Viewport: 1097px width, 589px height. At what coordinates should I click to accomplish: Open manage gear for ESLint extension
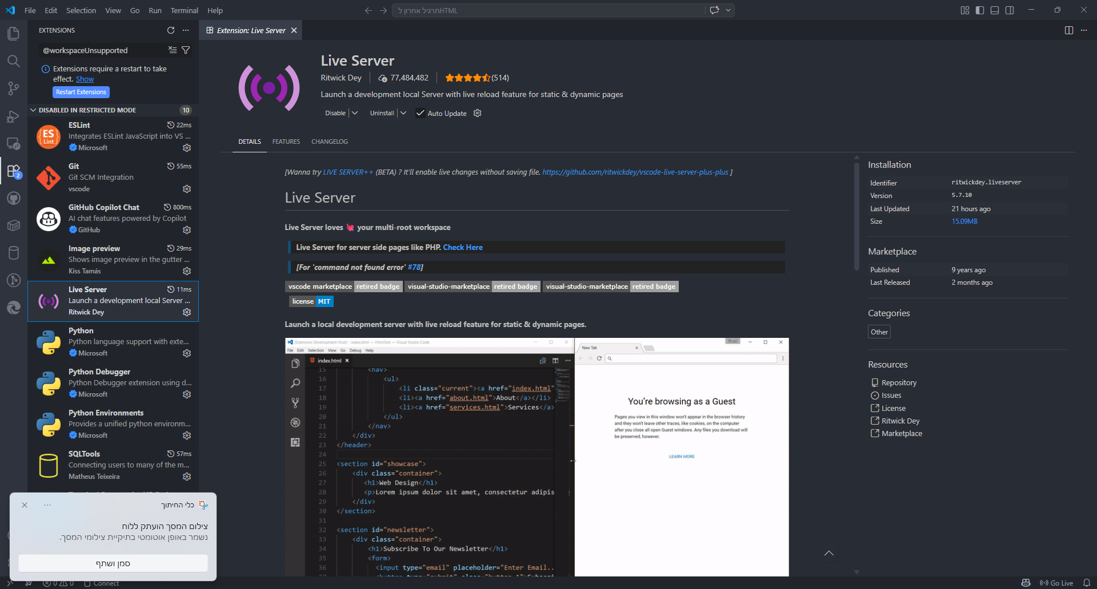pos(187,148)
